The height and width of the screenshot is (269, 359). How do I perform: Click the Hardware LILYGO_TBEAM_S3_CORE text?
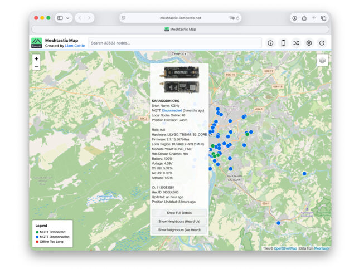[179, 135]
